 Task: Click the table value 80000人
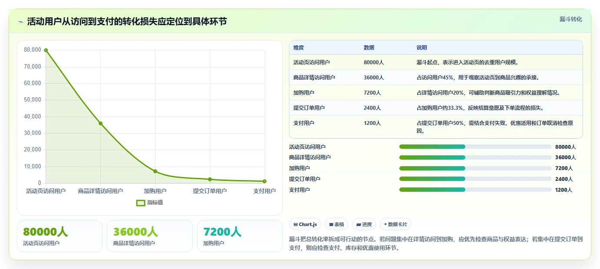[x=374, y=62]
